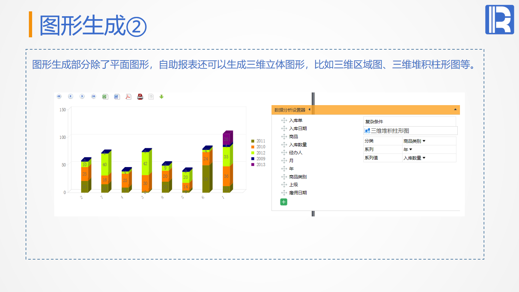Click the move handle beside 上级
Screen dimensions: 519x292
click(284, 185)
